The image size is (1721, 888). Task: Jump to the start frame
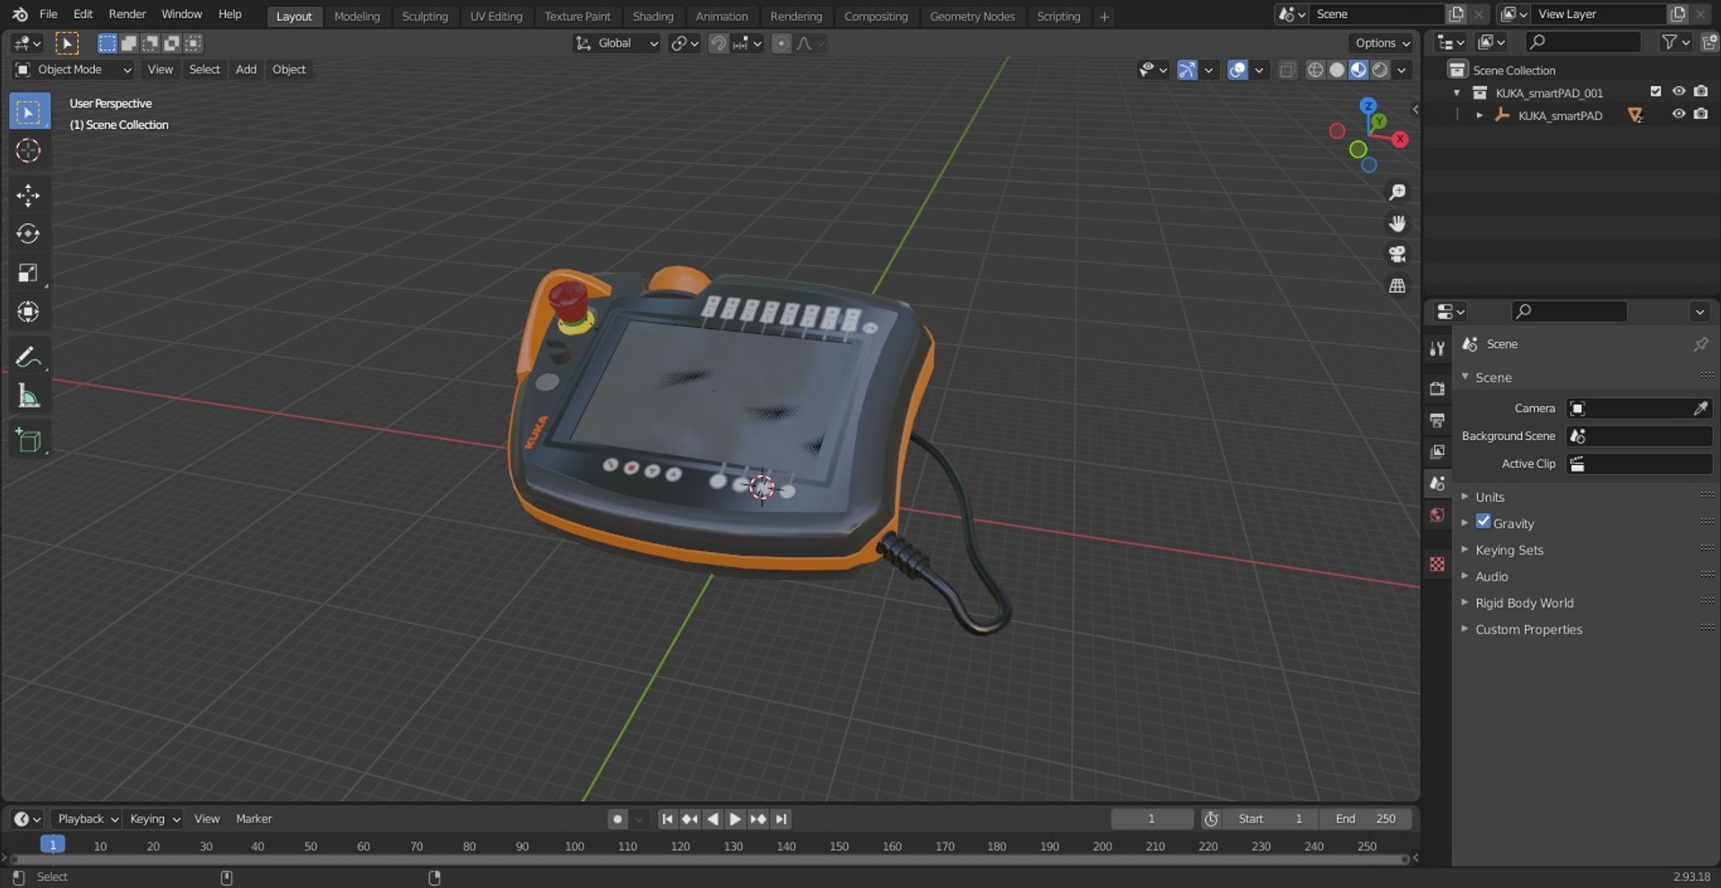[x=667, y=819]
